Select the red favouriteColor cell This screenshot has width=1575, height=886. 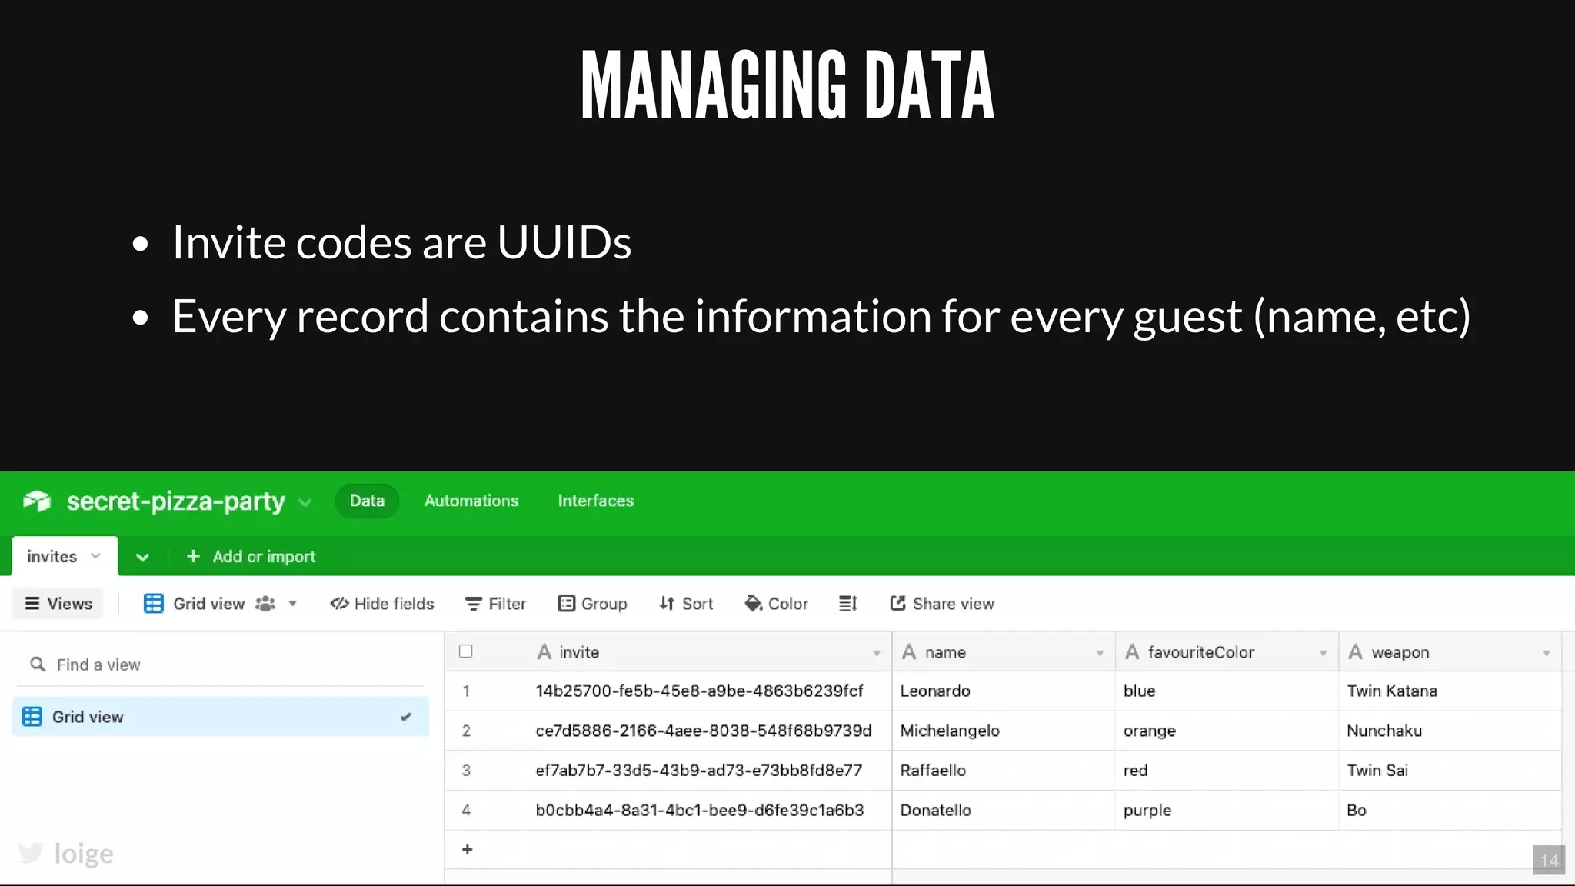coord(1227,771)
